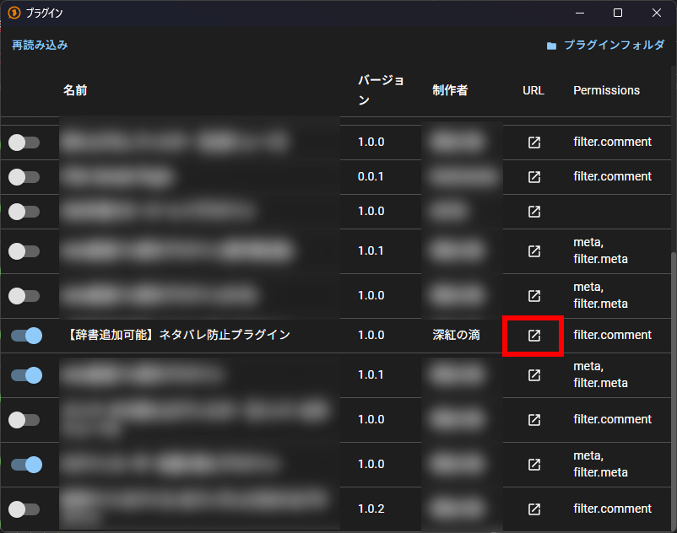Image resolution: width=677 pixels, height=533 pixels.
Task: Click the バージョン column header
Action: (x=381, y=90)
